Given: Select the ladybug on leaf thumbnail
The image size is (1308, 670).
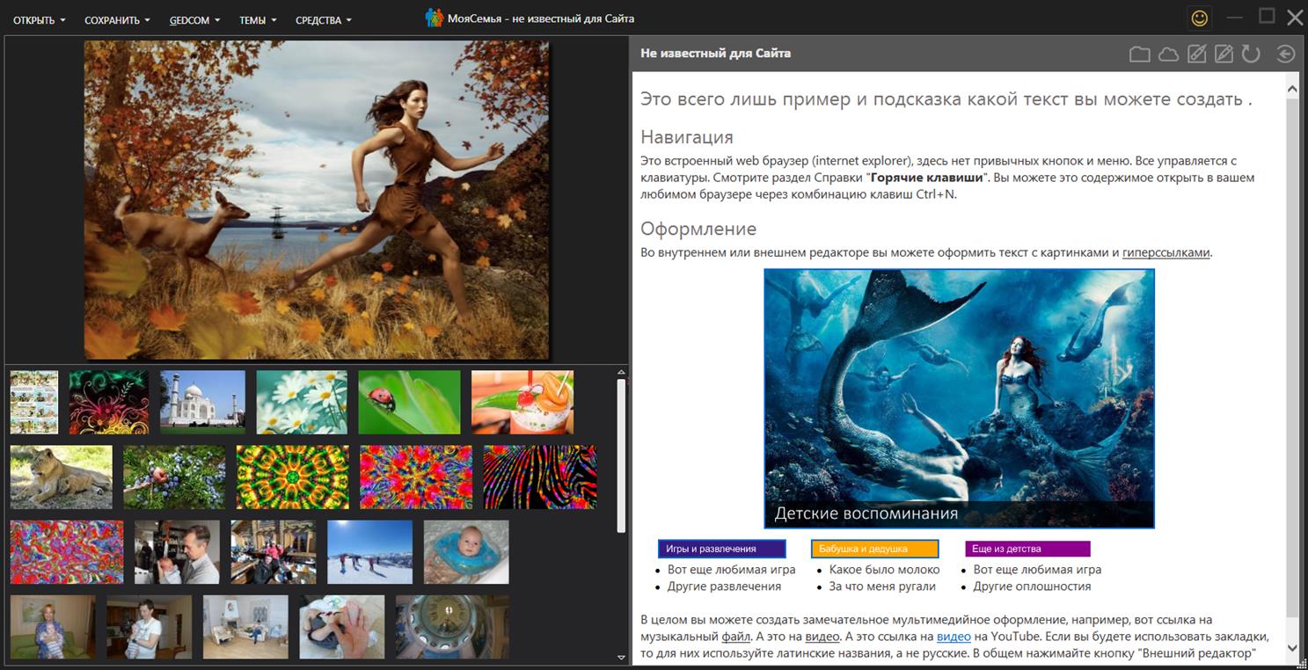Looking at the screenshot, I should (409, 402).
